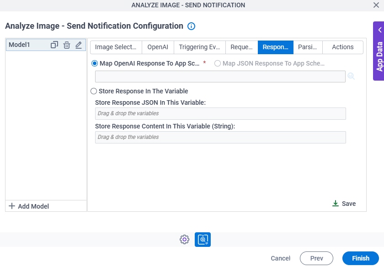Switch to the Image Selection tab
The image size is (384, 266).
click(116, 47)
